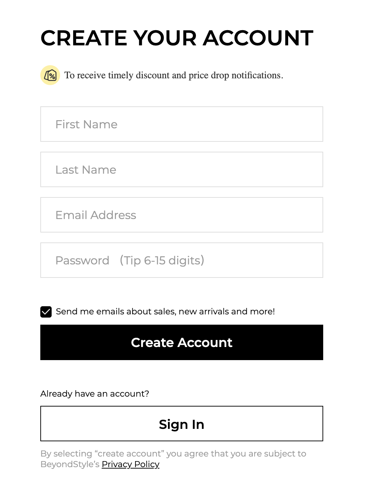Click the "Already have an account?" text
Viewport: 372px width, 487px height.
point(95,394)
